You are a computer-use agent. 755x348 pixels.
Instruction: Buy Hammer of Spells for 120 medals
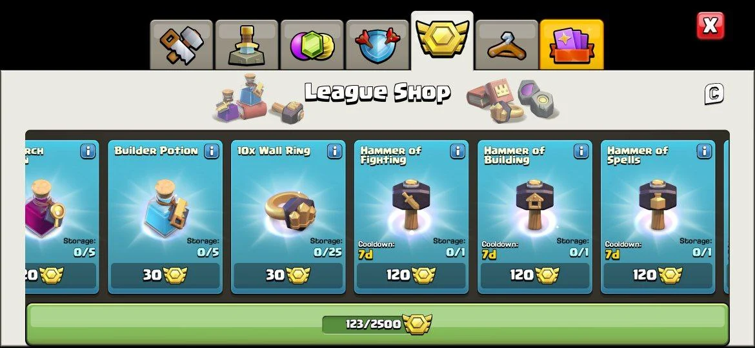pos(658,275)
